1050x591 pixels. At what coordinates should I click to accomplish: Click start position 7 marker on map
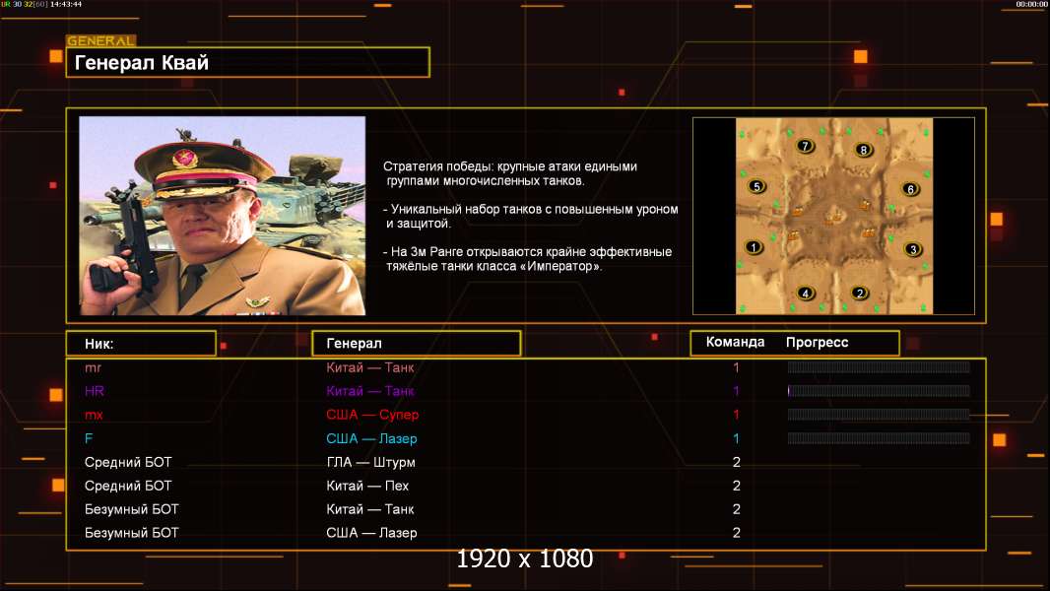tap(806, 147)
